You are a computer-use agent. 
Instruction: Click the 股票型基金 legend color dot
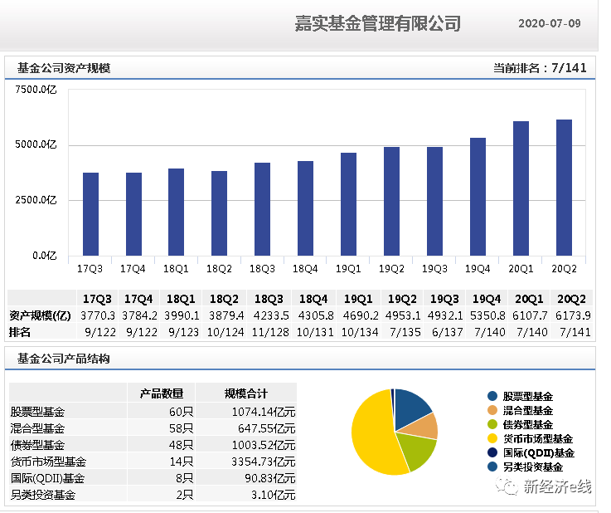coord(492,396)
